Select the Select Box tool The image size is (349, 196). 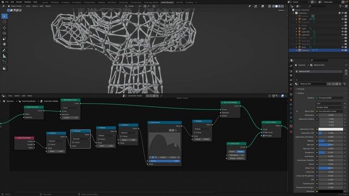tap(4, 16)
